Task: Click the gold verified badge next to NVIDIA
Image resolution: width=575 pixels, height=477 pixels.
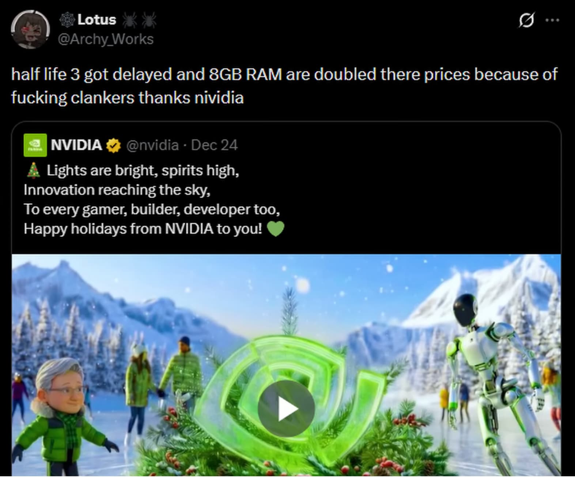Action: pyautogui.click(x=113, y=146)
